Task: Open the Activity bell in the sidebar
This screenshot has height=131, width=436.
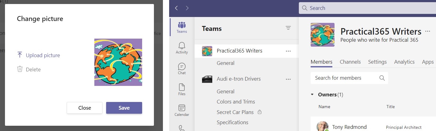Action: (x=182, y=48)
